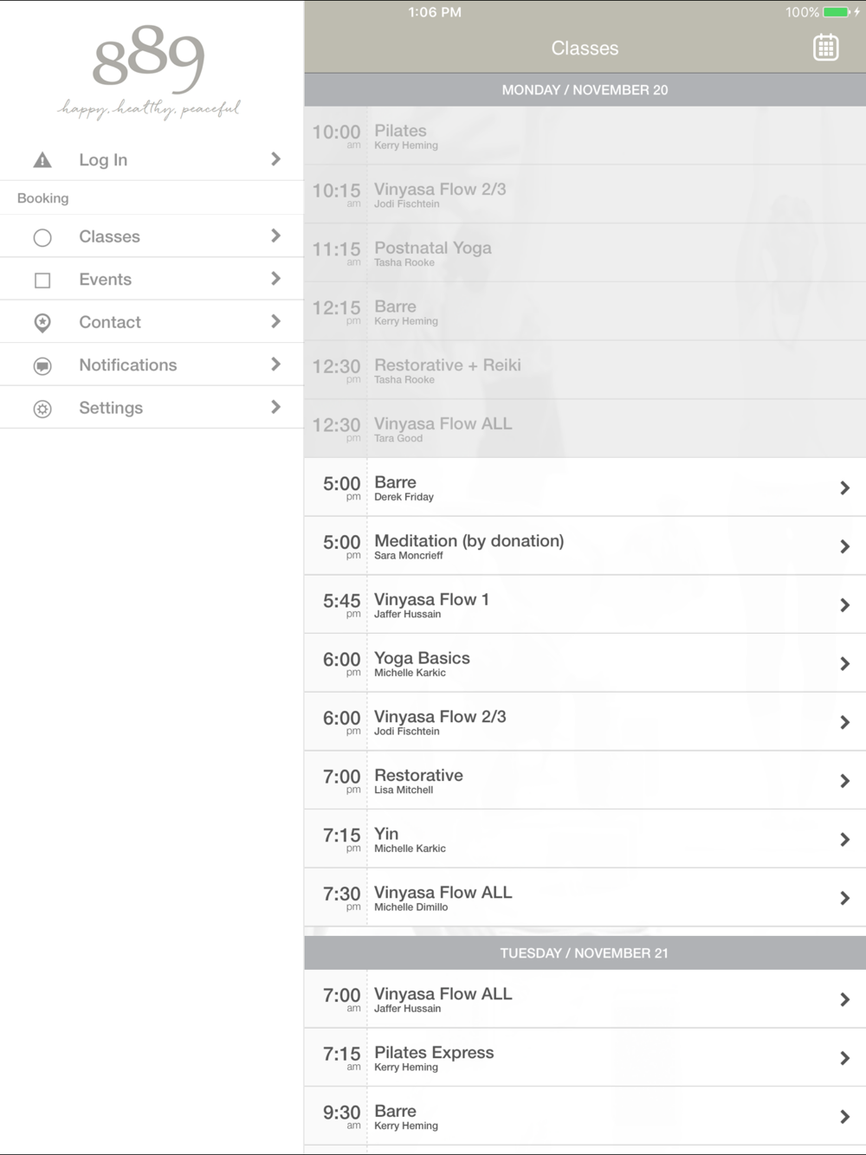Click the square icon next to Events
The width and height of the screenshot is (866, 1155).
tap(42, 281)
